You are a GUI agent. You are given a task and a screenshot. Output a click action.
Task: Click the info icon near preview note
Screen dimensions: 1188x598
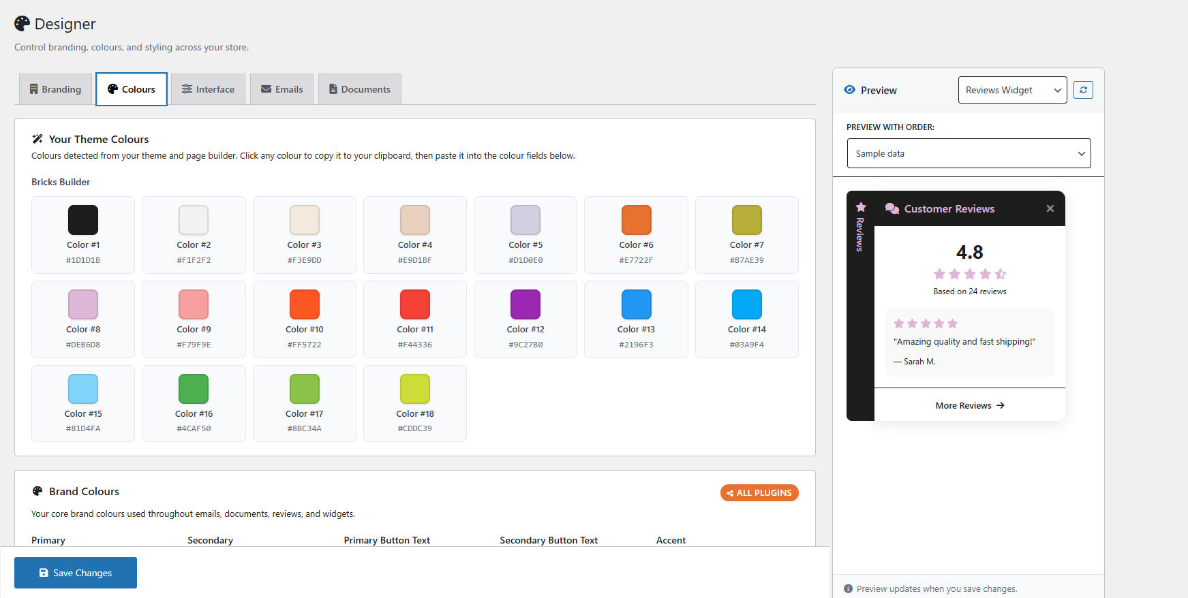tap(848, 588)
